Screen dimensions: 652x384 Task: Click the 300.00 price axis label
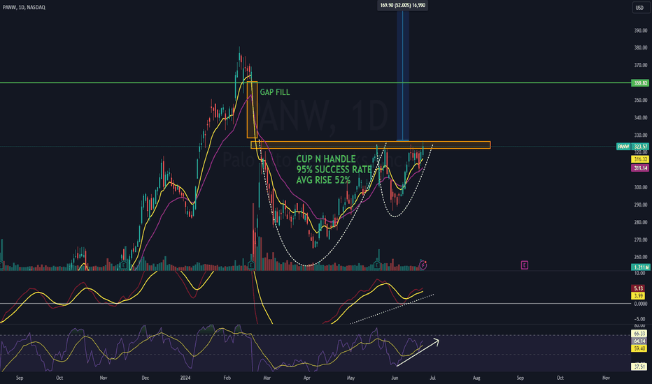click(640, 187)
